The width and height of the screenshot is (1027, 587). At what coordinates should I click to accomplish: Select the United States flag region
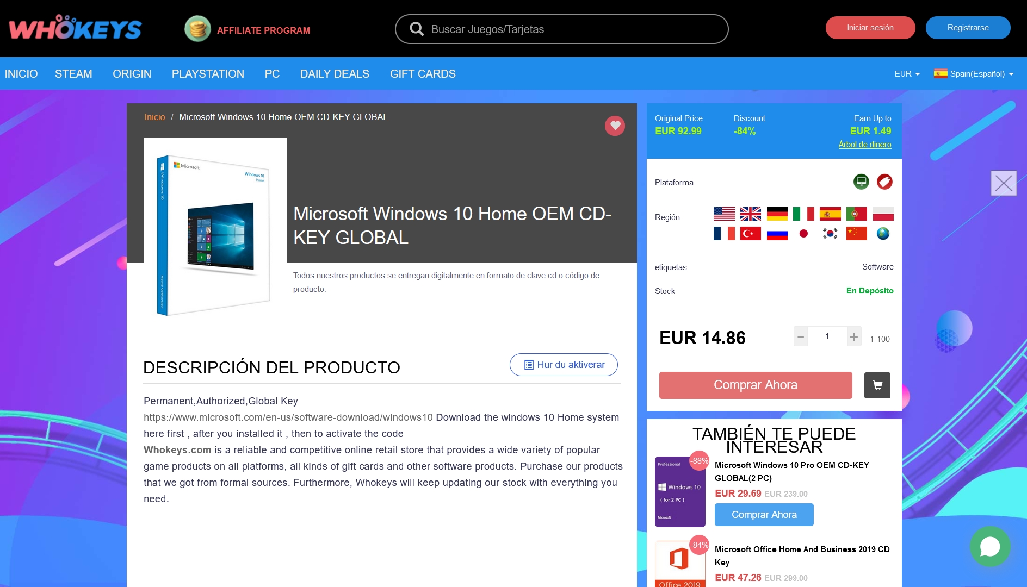pyautogui.click(x=724, y=214)
